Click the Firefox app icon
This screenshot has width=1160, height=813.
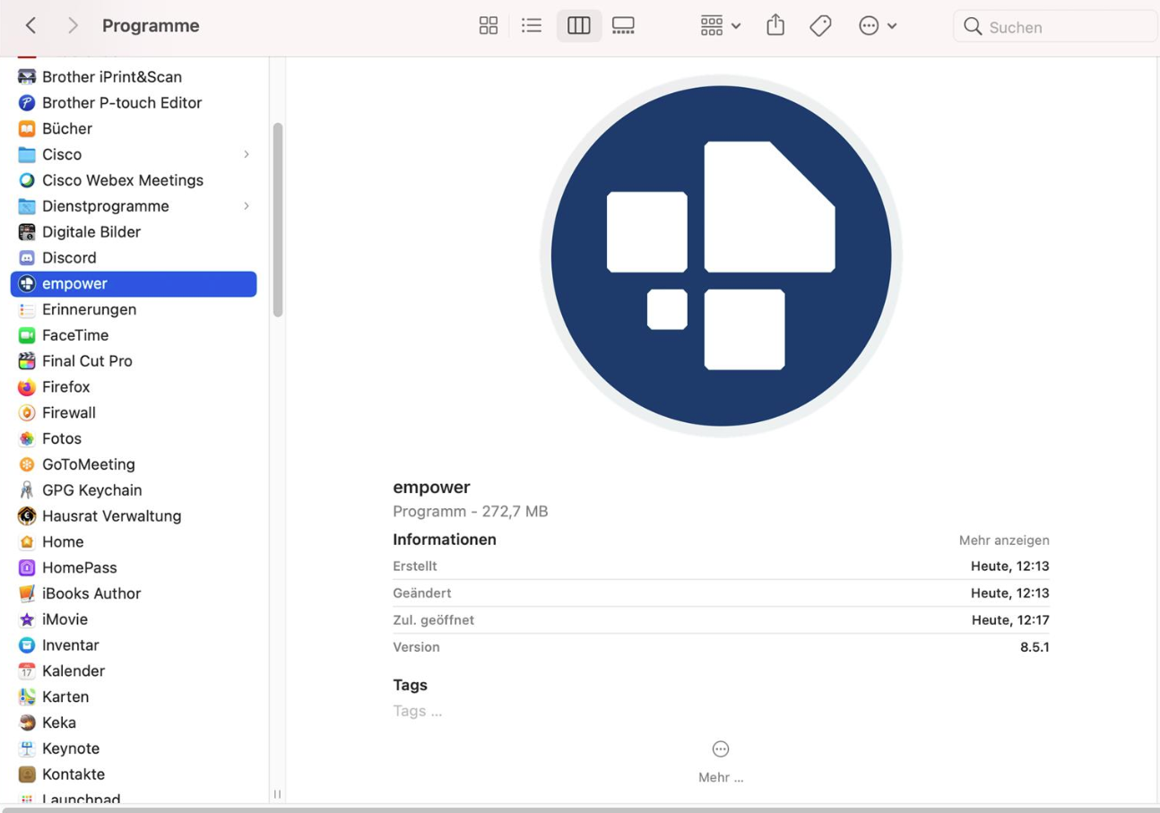coord(27,387)
